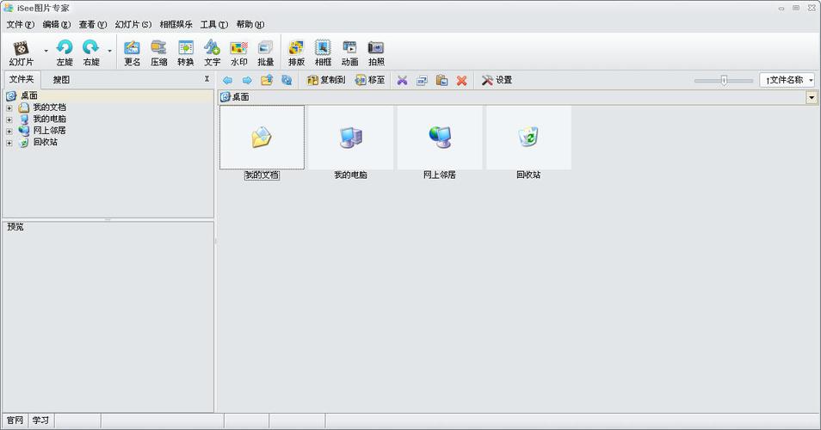821x430 pixels.
Task: Open the 文件 menu
Action: click(21, 25)
